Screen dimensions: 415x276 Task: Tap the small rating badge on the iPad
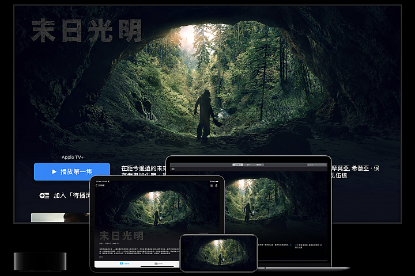100,256
